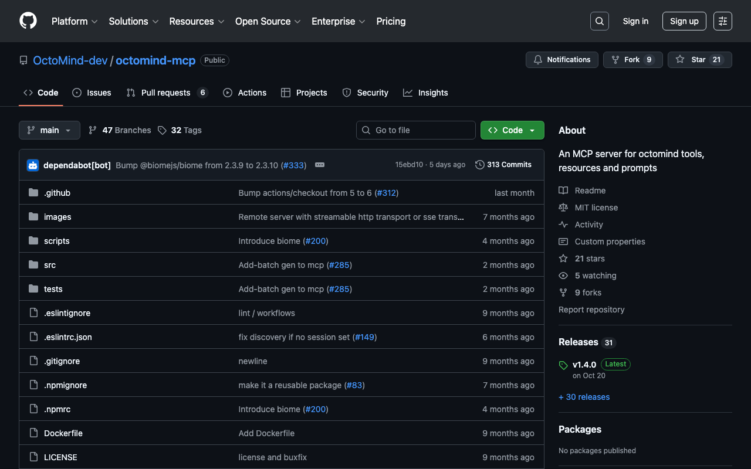Click the appearance settings sliders icon
The height and width of the screenshot is (469, 751).
point(722,21)
